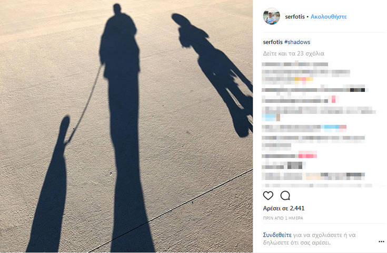
Task: Click the Συνδεθείτε login link
Action: [x=277, y=235]
